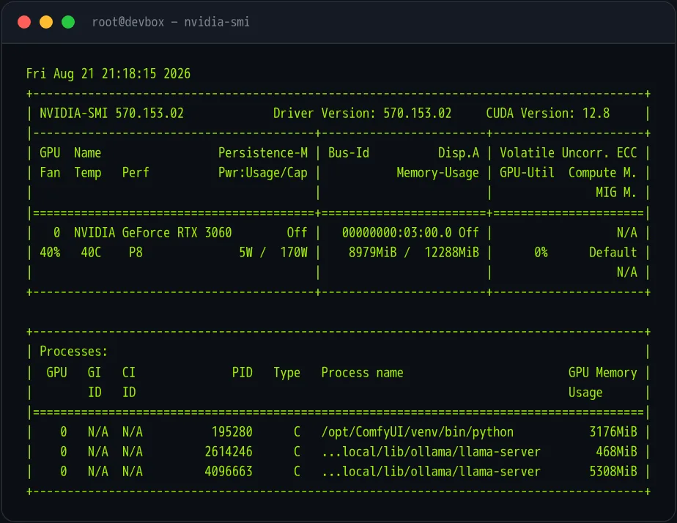Screen dimensions: 677x523
Task: Click the GPU utilization value '0%'
Action: [541, 253]
